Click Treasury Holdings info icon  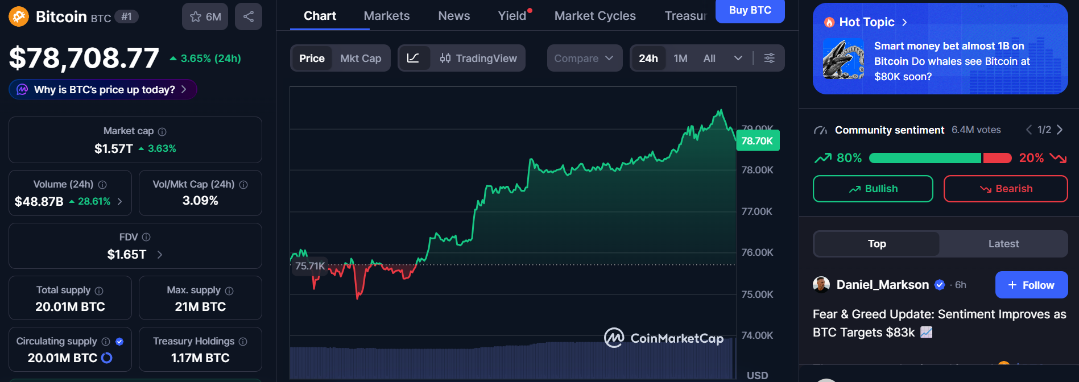tap(243, 342)
